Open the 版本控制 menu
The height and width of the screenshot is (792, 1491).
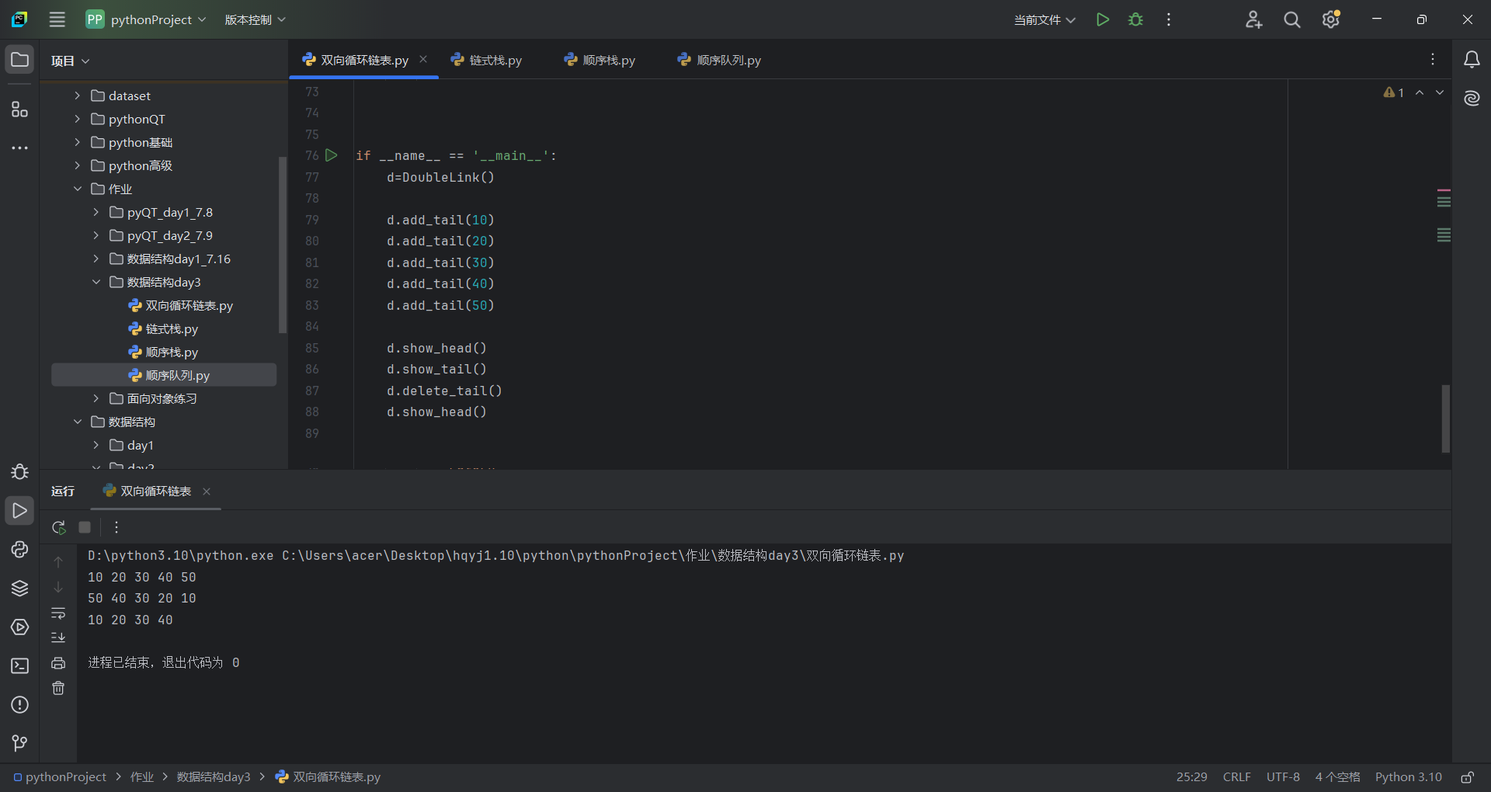click(255, 19)
